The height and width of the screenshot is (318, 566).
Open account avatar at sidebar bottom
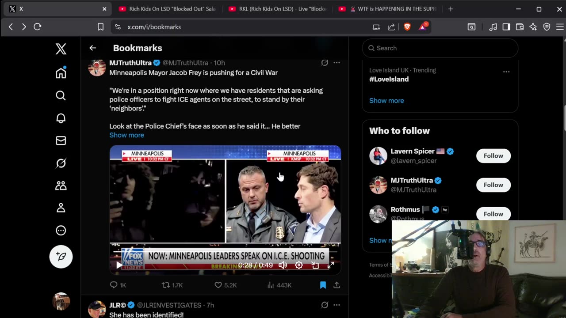pyautogui.click(x=61, y=301)
